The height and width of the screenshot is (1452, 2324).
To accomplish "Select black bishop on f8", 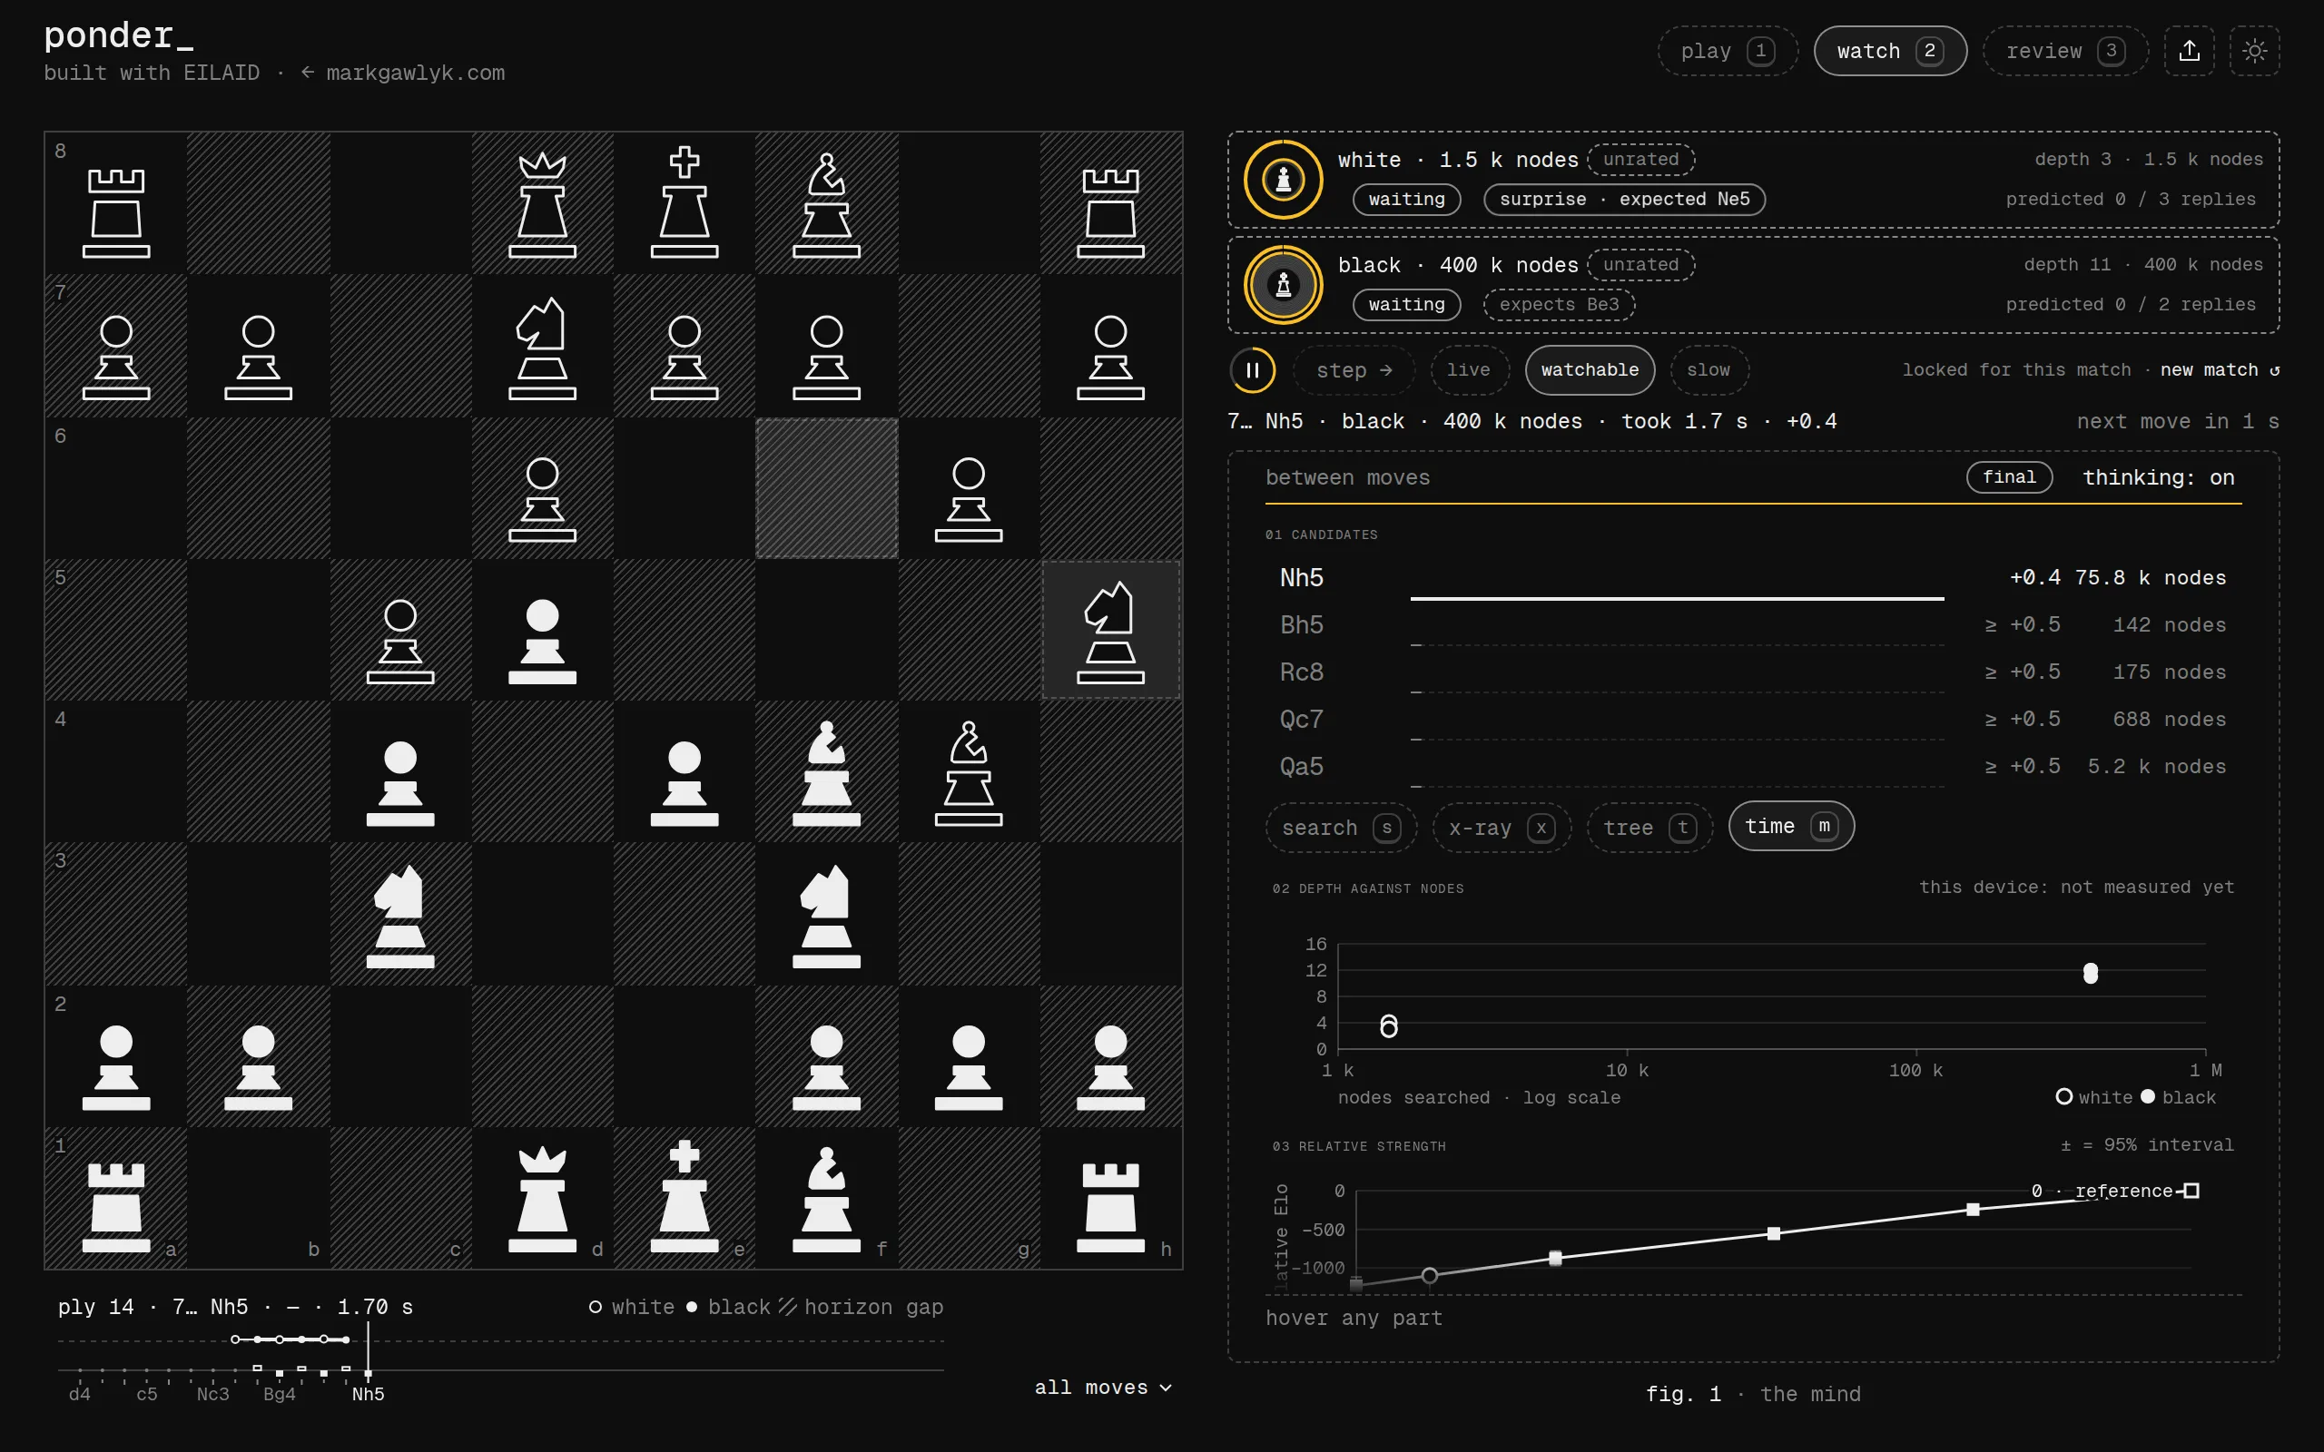I will click(x=827, y=203).
